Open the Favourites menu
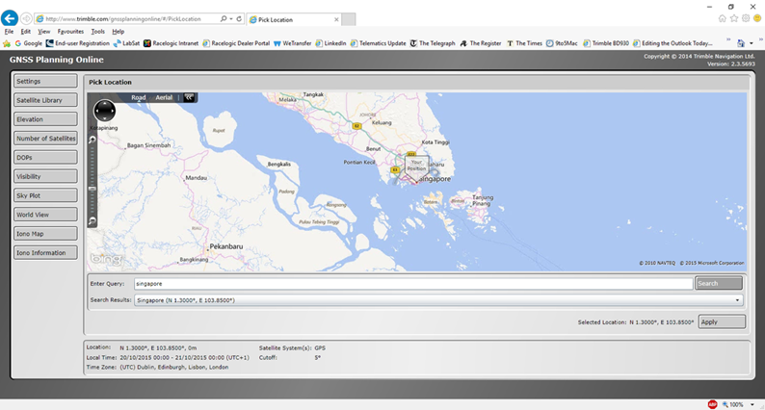 (70, 31)
